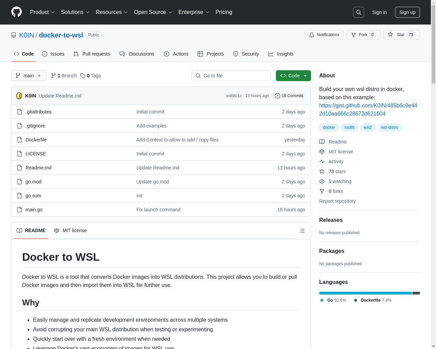Screen dimensions: 436x349
Task: Expand the Enterprise menu
Action: [194, 12]
